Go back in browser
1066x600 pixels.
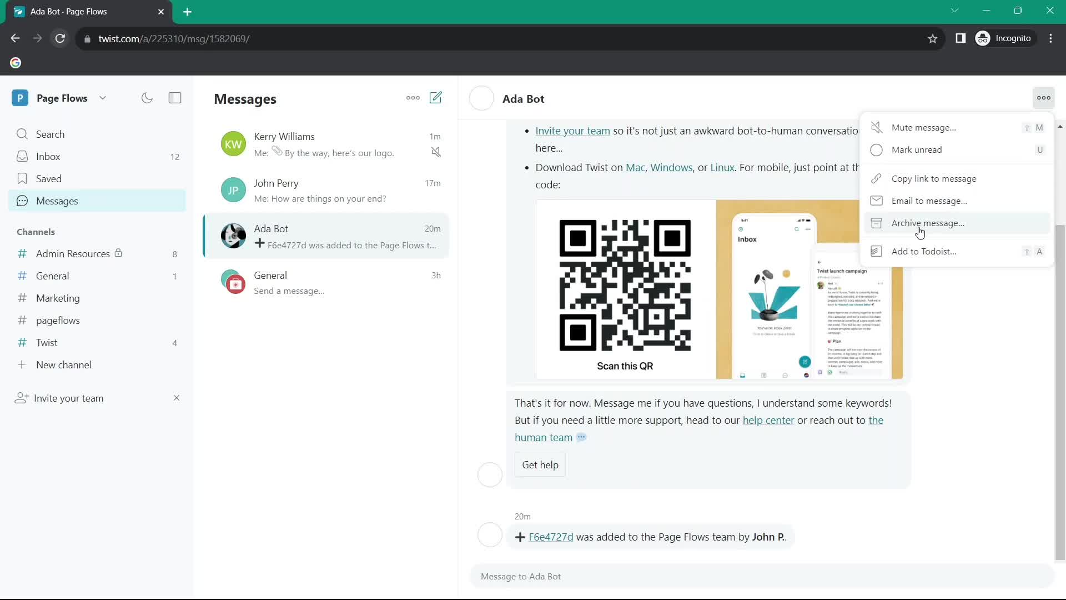[x=15, y=38]
